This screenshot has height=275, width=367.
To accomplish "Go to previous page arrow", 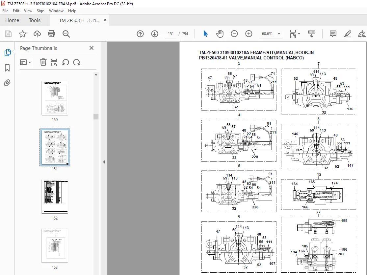I will pos(140,34).
